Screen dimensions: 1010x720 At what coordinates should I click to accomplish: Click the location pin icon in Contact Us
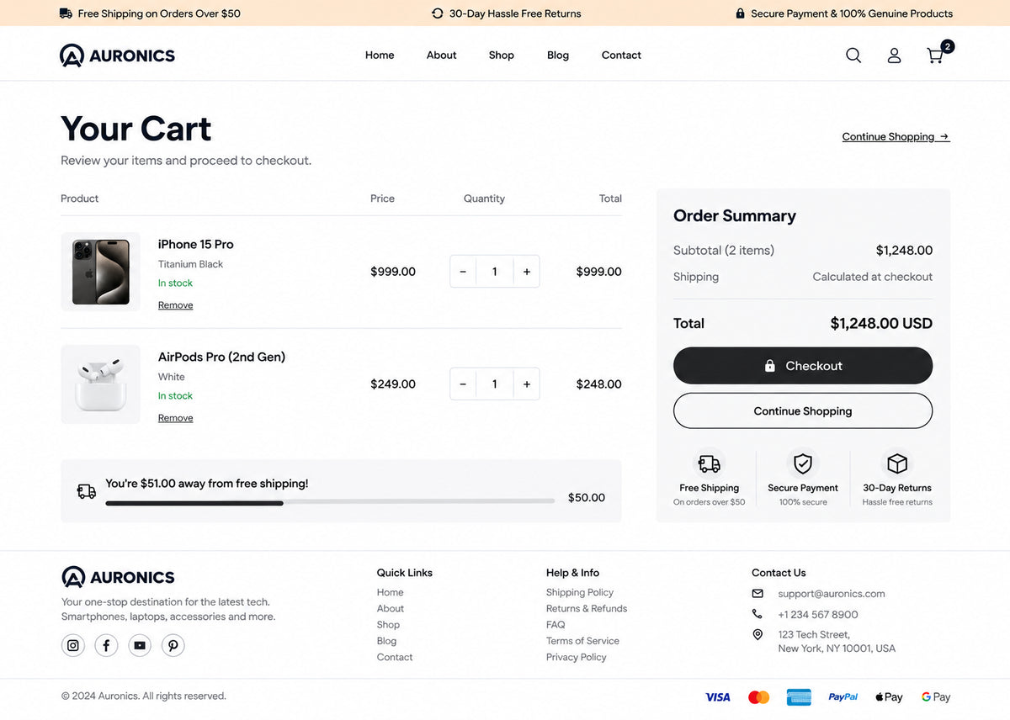coord(757,634)
